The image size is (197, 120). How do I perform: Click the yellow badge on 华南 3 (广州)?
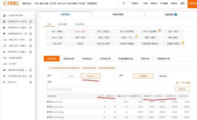coord(136,37)
